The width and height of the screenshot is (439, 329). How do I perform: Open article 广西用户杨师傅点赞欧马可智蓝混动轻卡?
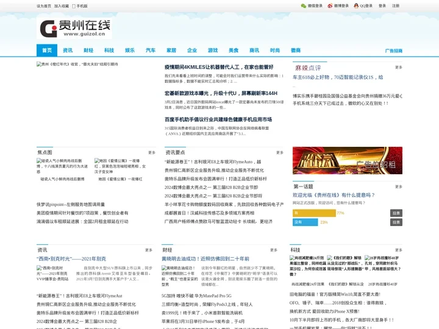(218, 222)
